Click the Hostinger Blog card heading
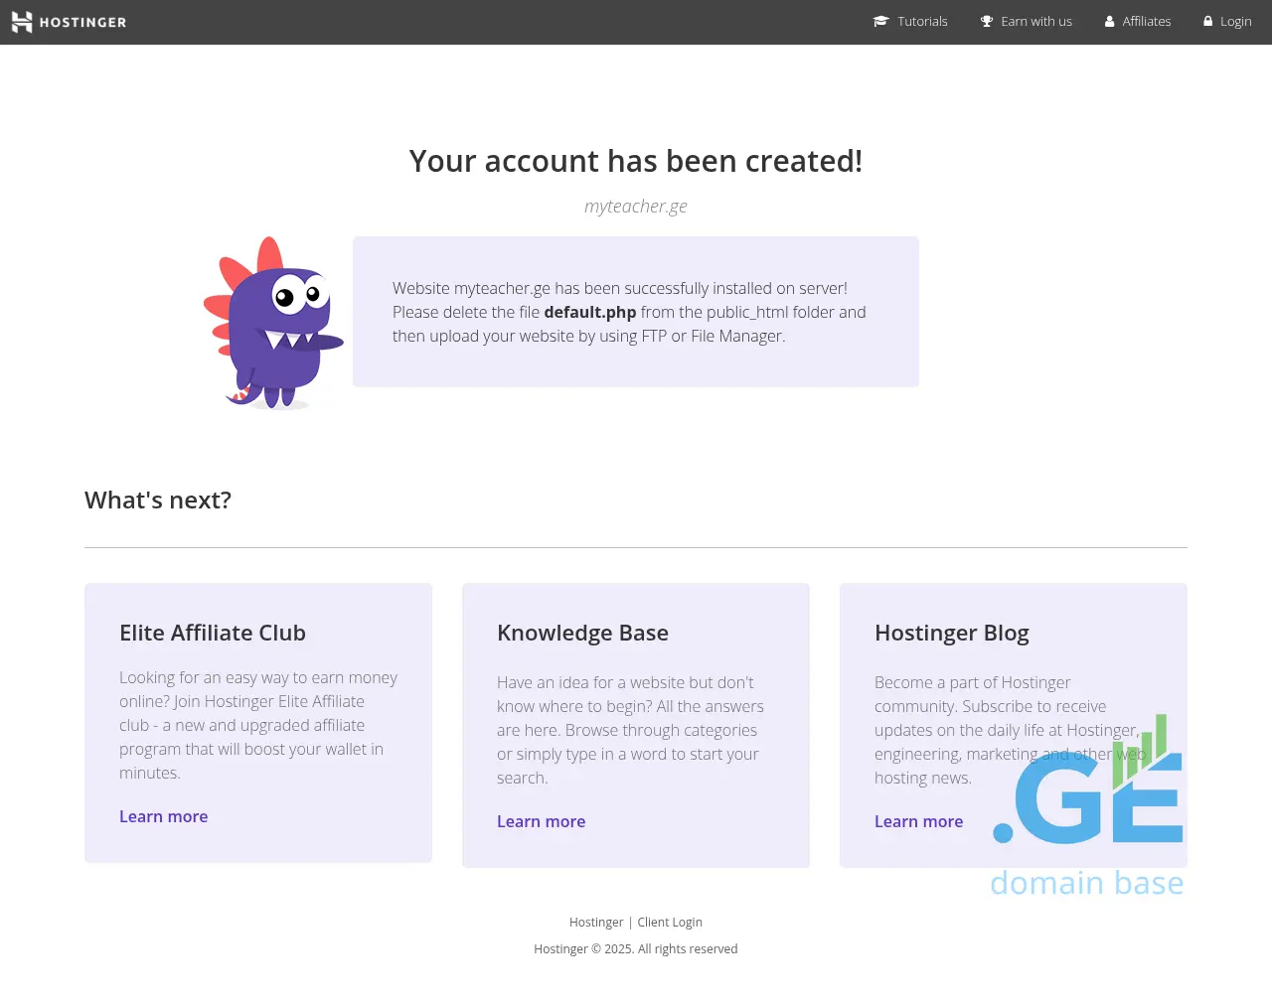Image resolution: width=1272 pixels, height=1003 pixels. [952, 633]
